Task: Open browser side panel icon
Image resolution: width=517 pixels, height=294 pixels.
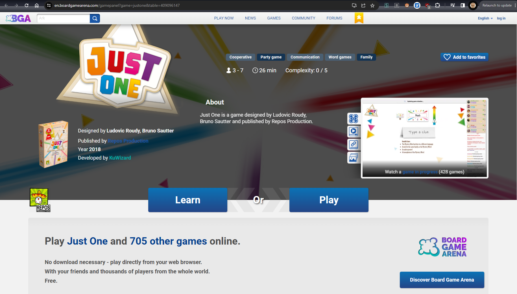Action: pos(463,5)
